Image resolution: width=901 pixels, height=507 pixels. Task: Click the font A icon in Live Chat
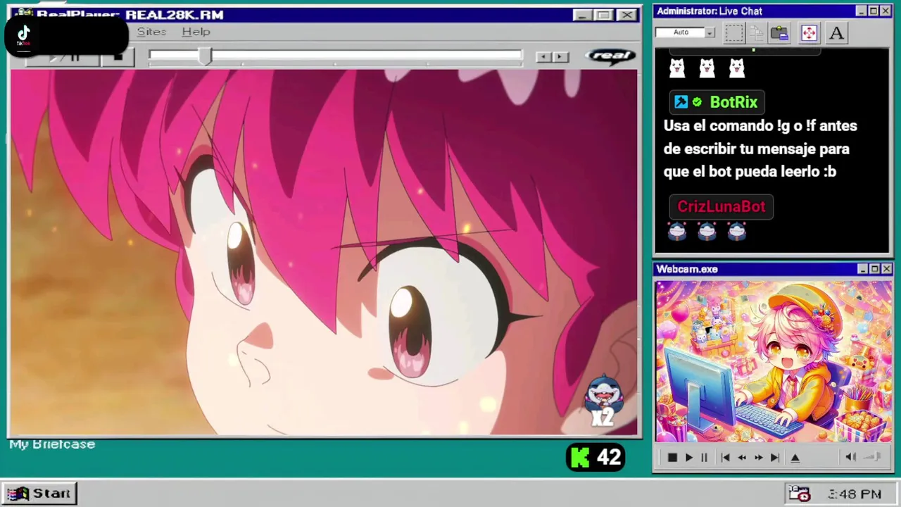(836, 32)
